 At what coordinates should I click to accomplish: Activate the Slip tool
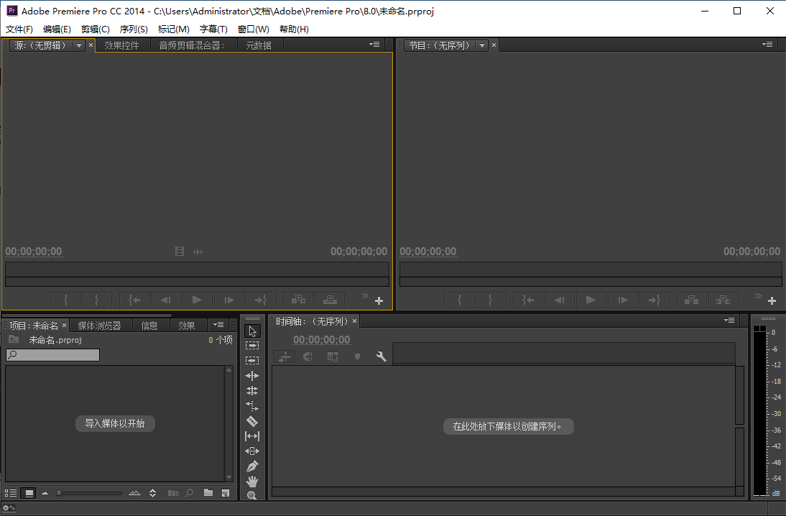point(251,436)
